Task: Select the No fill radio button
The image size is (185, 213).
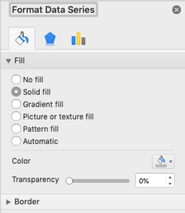Action: (x=16, y=79)
